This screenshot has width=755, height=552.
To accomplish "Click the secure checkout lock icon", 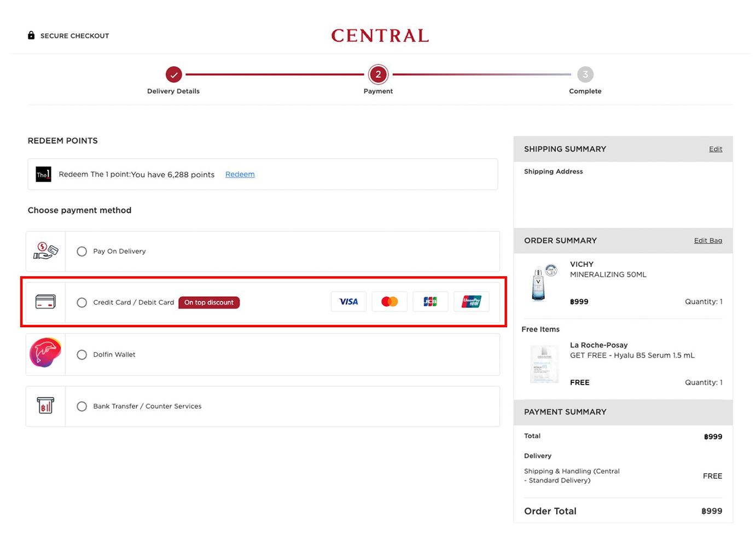I will pyautogui.click(x=31, y=36).
